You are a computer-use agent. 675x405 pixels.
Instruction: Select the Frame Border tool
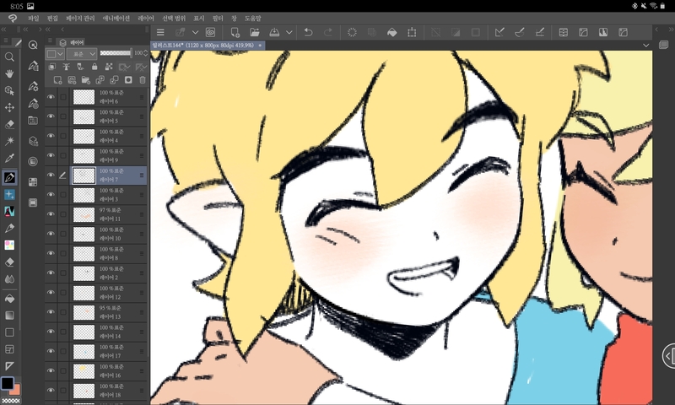pos(9,349)
